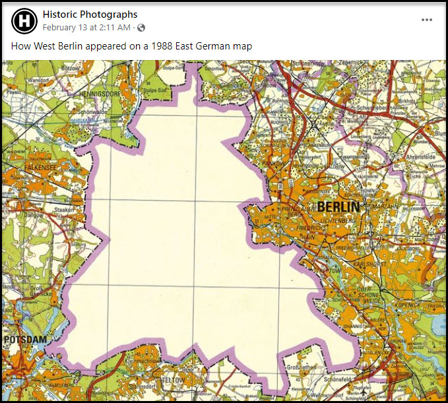Click the KÖPENICK label on the map
This screenshot has height=403, width=448.
click(408, 305)
